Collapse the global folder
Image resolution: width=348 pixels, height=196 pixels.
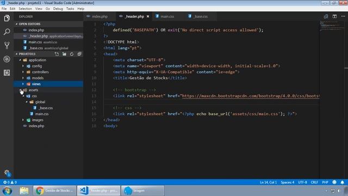pyautogui.click(x=27, y=102)
